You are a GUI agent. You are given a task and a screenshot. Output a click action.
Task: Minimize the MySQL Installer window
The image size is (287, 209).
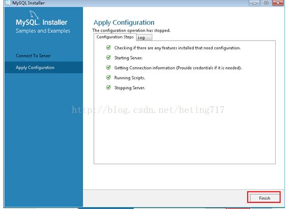click(x=254, y=3)
